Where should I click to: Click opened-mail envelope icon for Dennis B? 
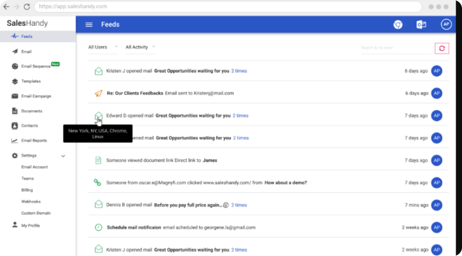(x=98, y=204)
